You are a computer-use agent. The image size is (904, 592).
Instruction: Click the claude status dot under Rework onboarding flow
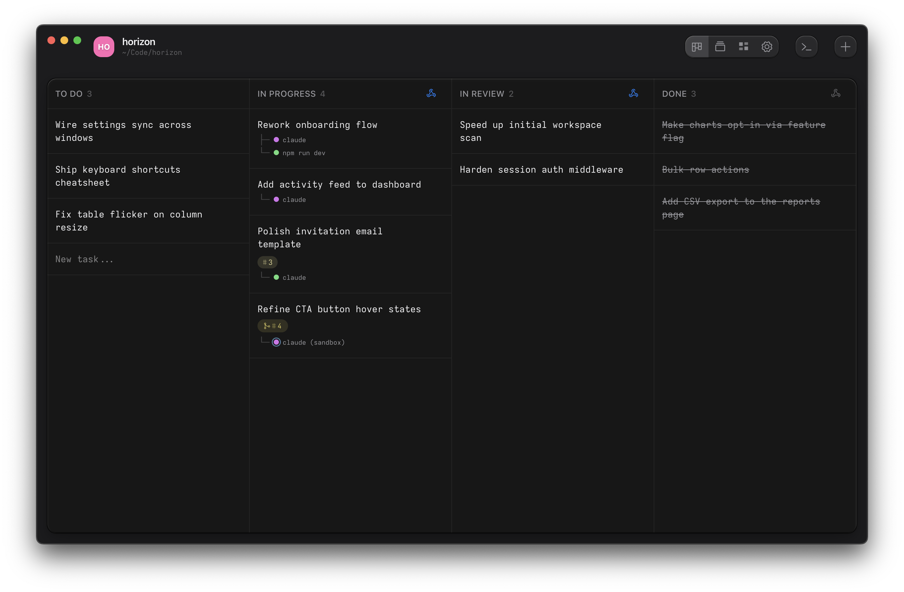coord(276,140)
